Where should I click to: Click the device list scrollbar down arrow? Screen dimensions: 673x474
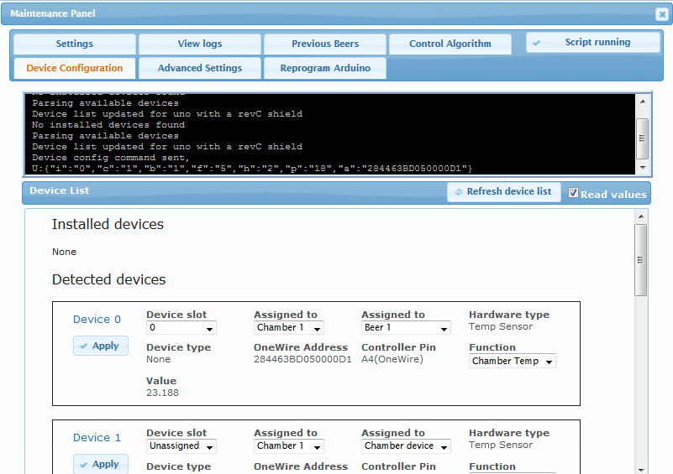tap(641, 468)
